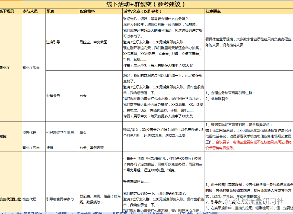Click the 登记表、单页、赠品 materials cell
Screen dimensions: 293x214
tap(101, 182)
